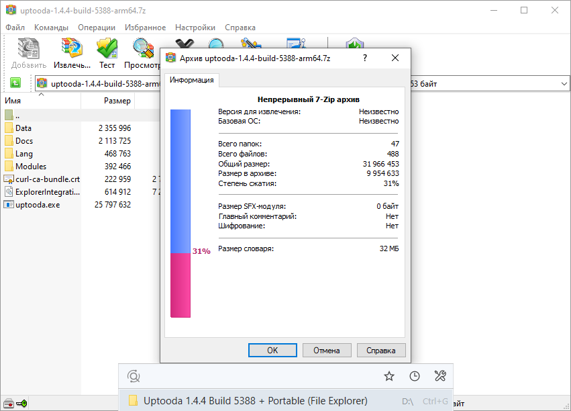Open settings with the wrench tools icon
This screenshot has height=411, width=571.
tap(440, 376)
